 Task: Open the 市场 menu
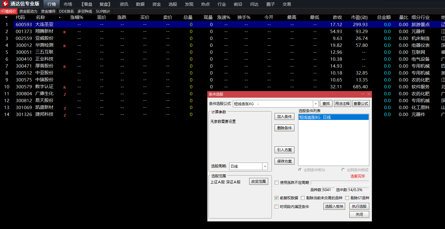pyautogui.click(x=68, y=4)
